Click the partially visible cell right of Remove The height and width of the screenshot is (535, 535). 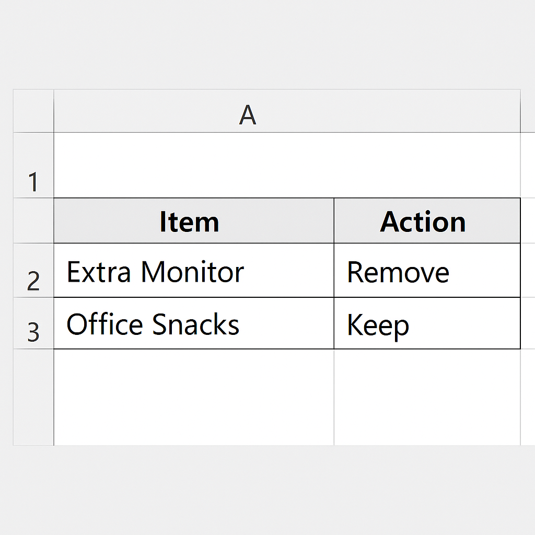tap(528, 271)
